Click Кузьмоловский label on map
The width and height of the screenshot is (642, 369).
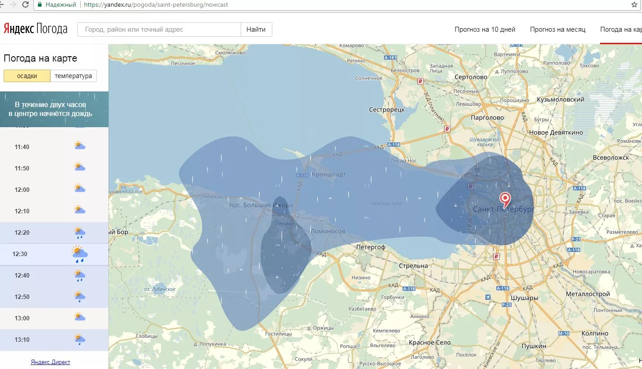tap(561, 100)
